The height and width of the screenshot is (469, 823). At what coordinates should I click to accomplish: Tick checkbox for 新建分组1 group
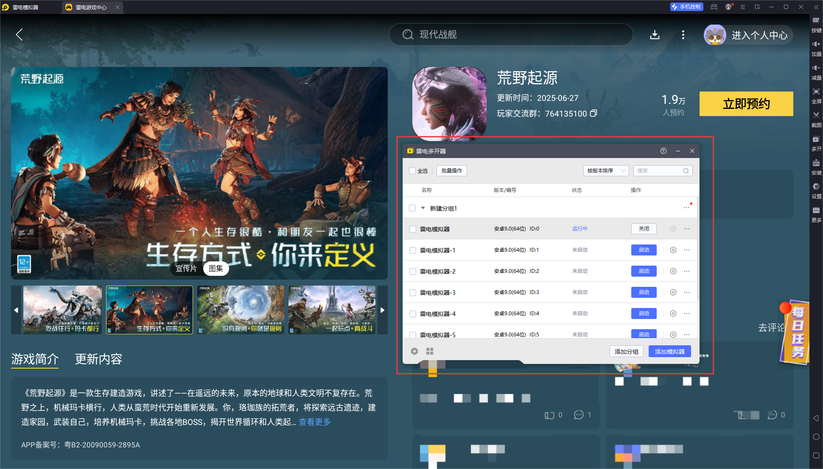pos(412,208)
